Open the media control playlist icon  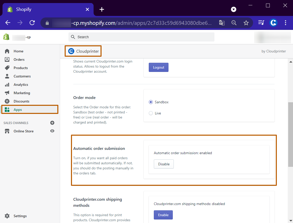pyautogui.click(x=261, y=23)
